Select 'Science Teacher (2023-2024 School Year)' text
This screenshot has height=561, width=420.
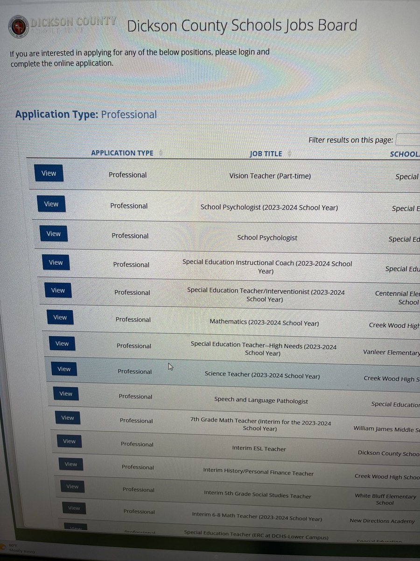tap(262, 375)
